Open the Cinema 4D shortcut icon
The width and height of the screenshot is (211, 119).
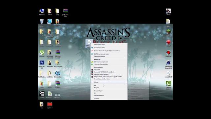pyautogui.click(x=168, y=64)
